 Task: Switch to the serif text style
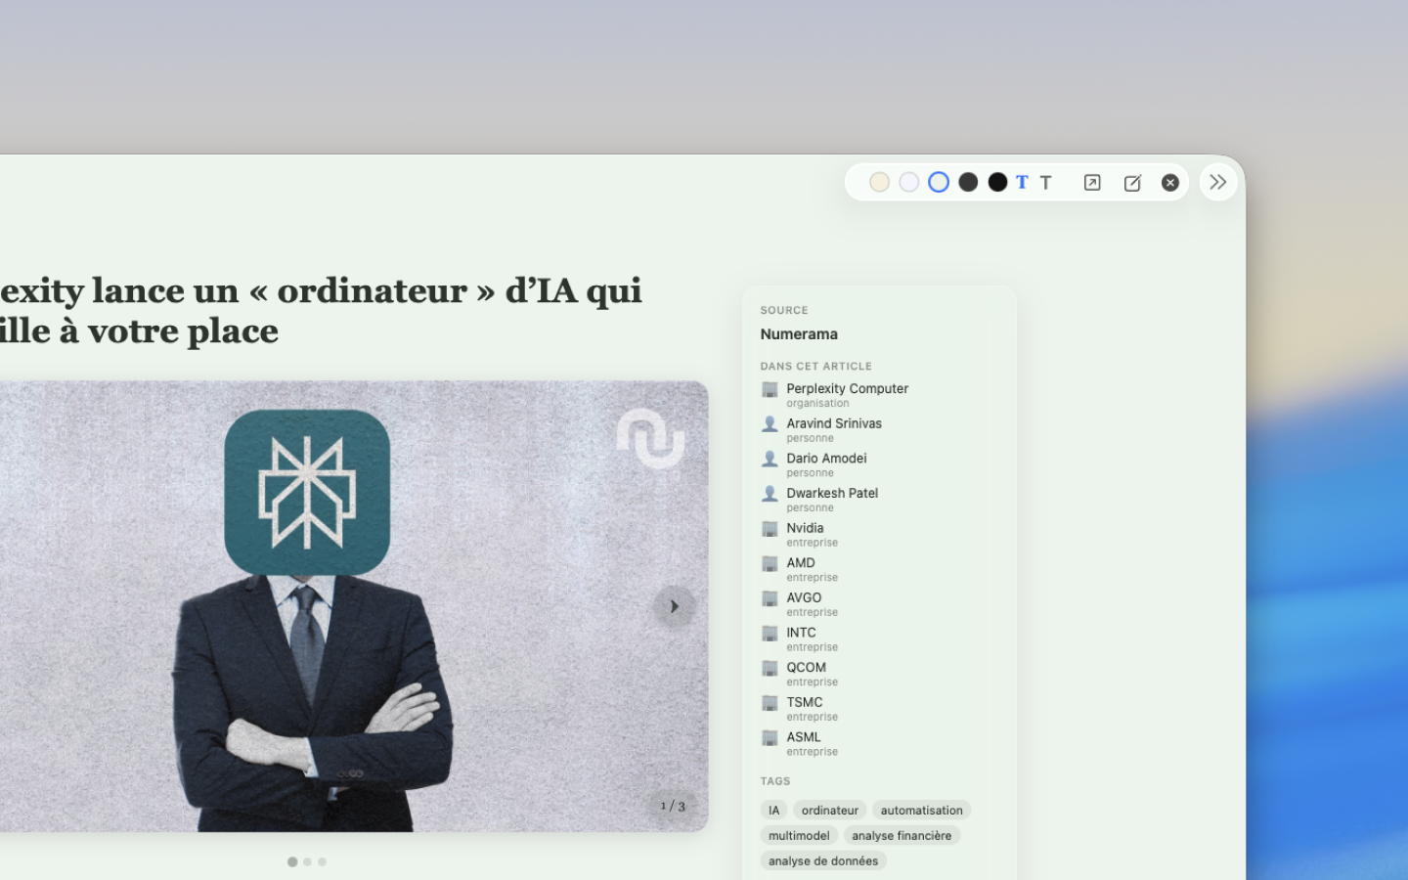pyautogui.click(x=1021, y=182)
